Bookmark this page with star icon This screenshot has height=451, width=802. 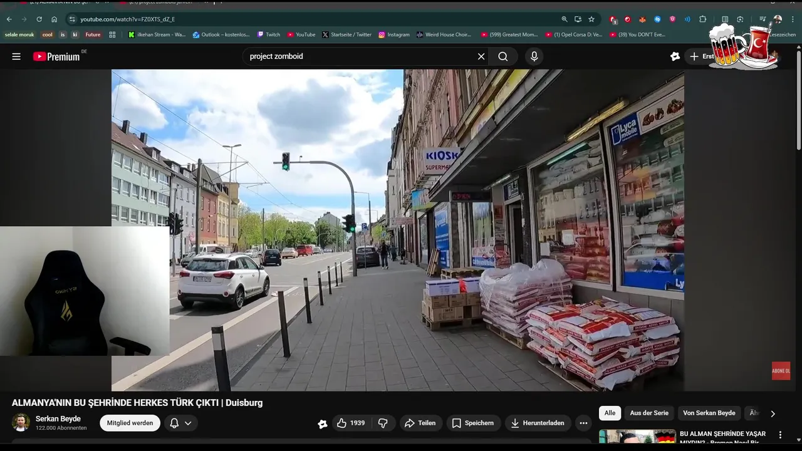tap(591, 19)
